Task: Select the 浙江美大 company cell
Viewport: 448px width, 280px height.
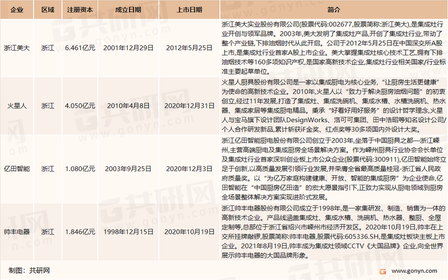Action: tap(17, 48)
